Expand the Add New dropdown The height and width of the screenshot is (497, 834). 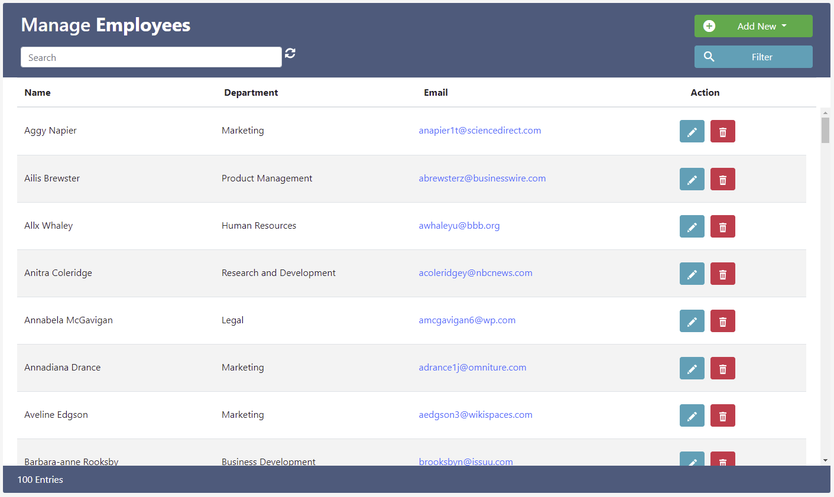click(x=753, y=26)
